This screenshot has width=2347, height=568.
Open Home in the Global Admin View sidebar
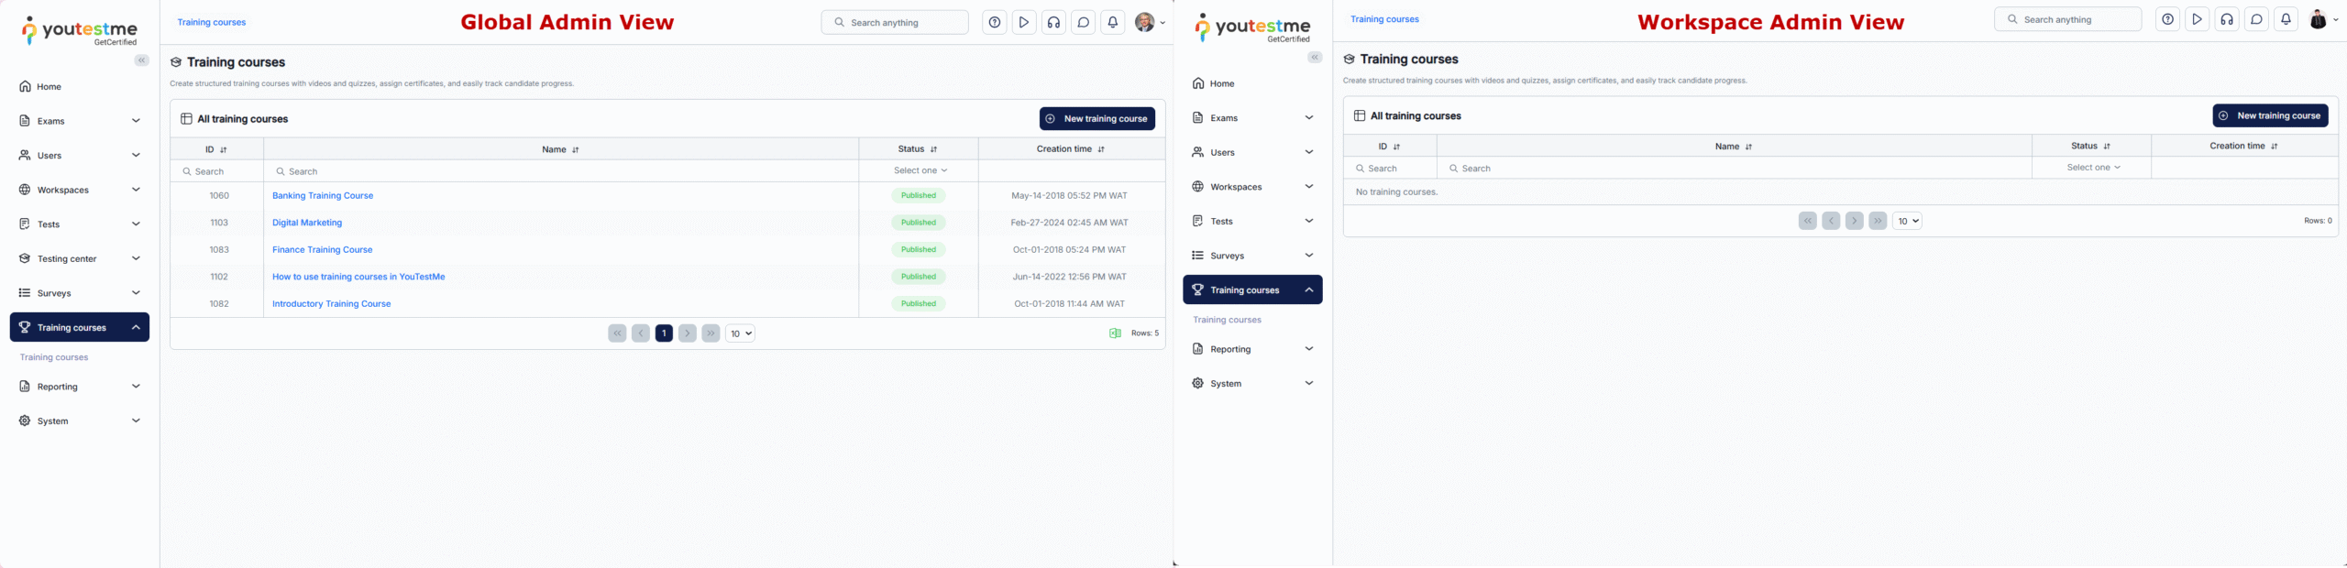(50, 87)
